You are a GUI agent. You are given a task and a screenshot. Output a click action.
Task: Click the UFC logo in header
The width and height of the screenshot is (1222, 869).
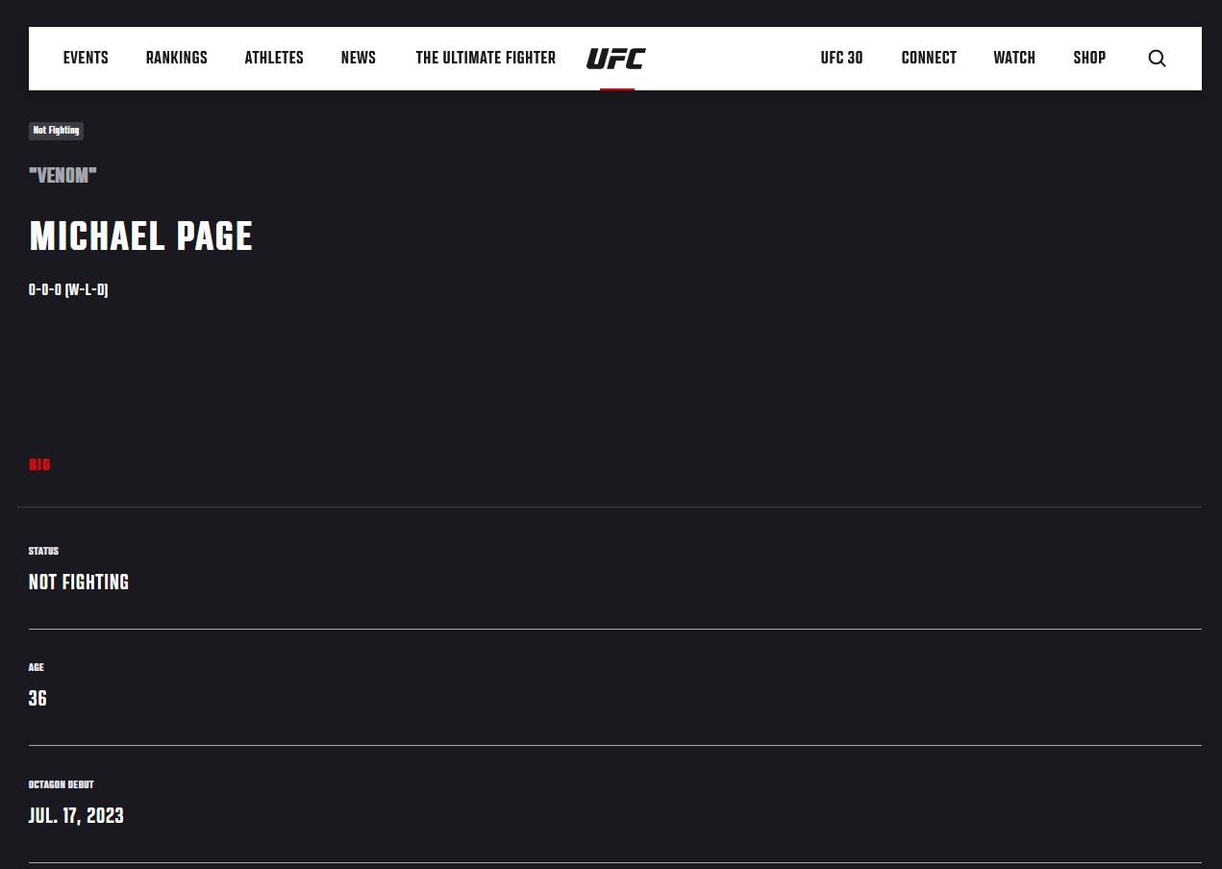616,59
